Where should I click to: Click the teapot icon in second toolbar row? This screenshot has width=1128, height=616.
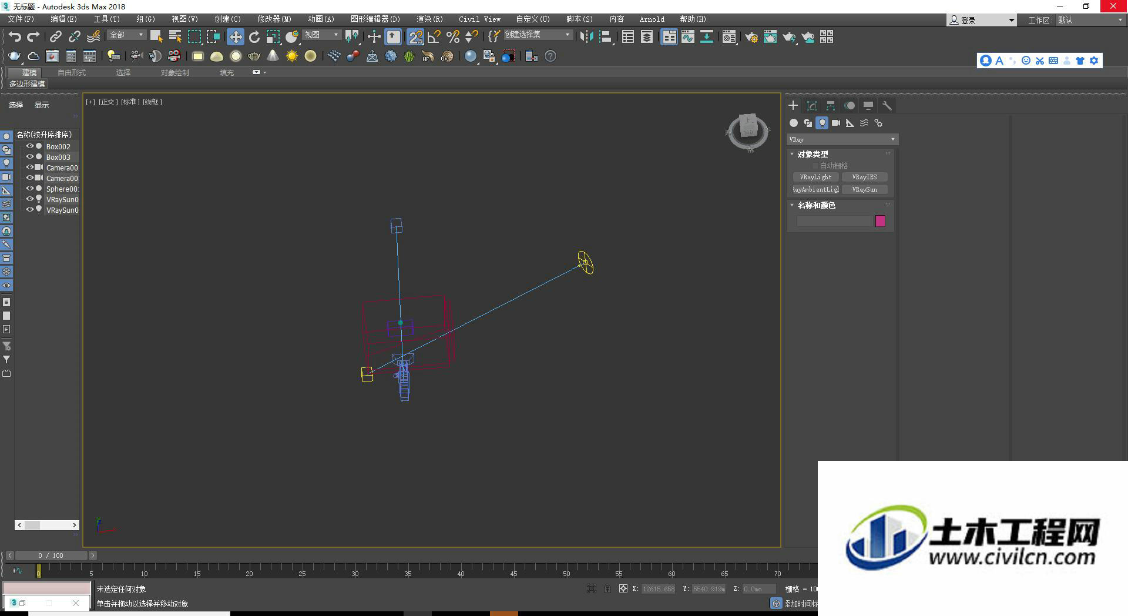pyautogui.click(x=254, y=56)
